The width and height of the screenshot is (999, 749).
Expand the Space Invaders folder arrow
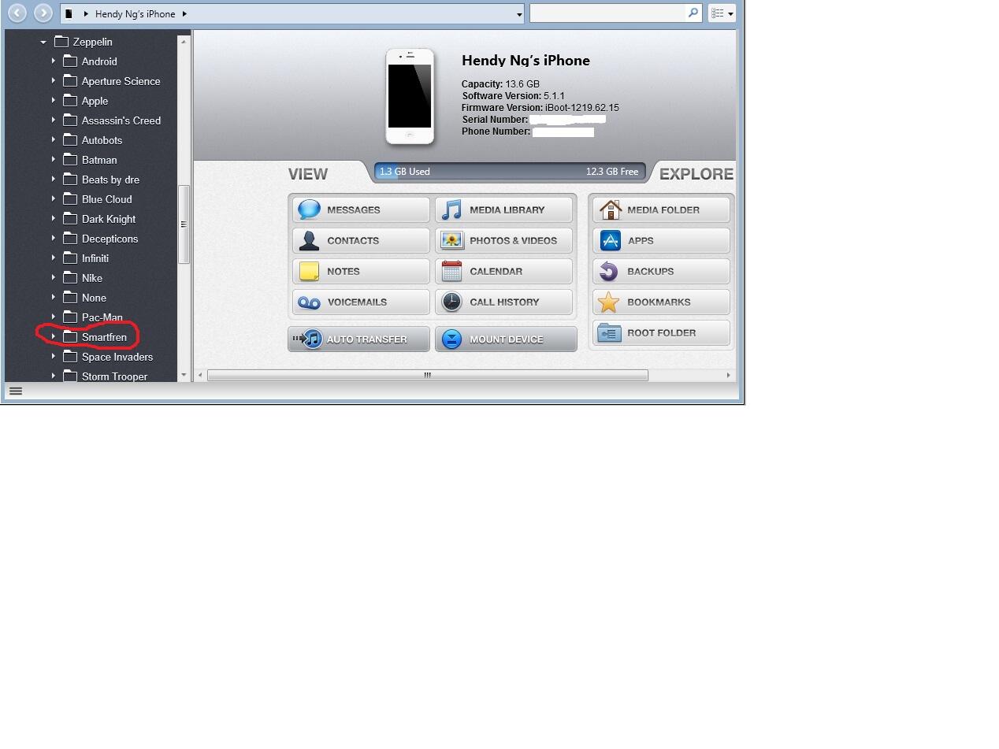(54, 356)
